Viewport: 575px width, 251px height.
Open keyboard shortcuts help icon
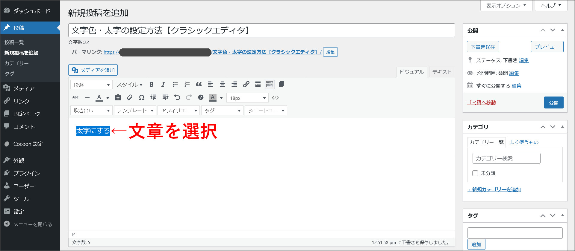coord(201,97)
